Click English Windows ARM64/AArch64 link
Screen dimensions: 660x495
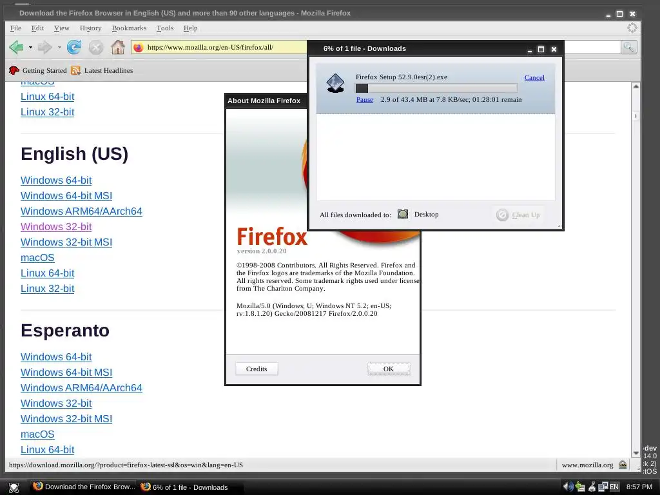[81, 211]
